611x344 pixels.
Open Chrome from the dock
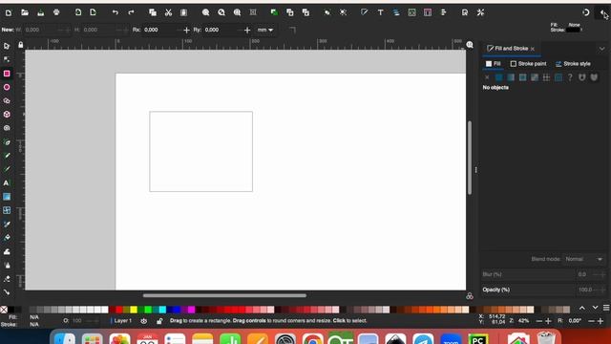point(312,338)
